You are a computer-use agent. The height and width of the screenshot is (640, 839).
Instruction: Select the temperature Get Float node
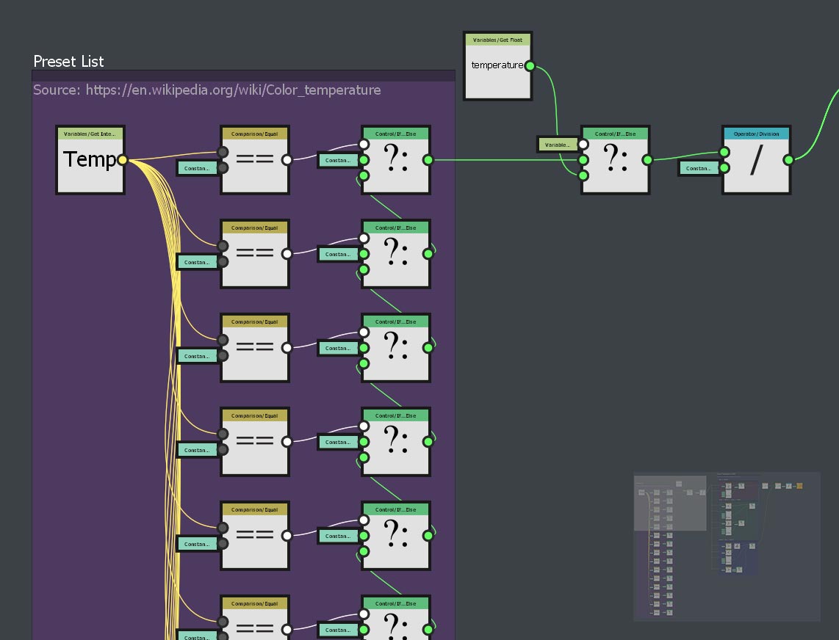coord(497,66)
